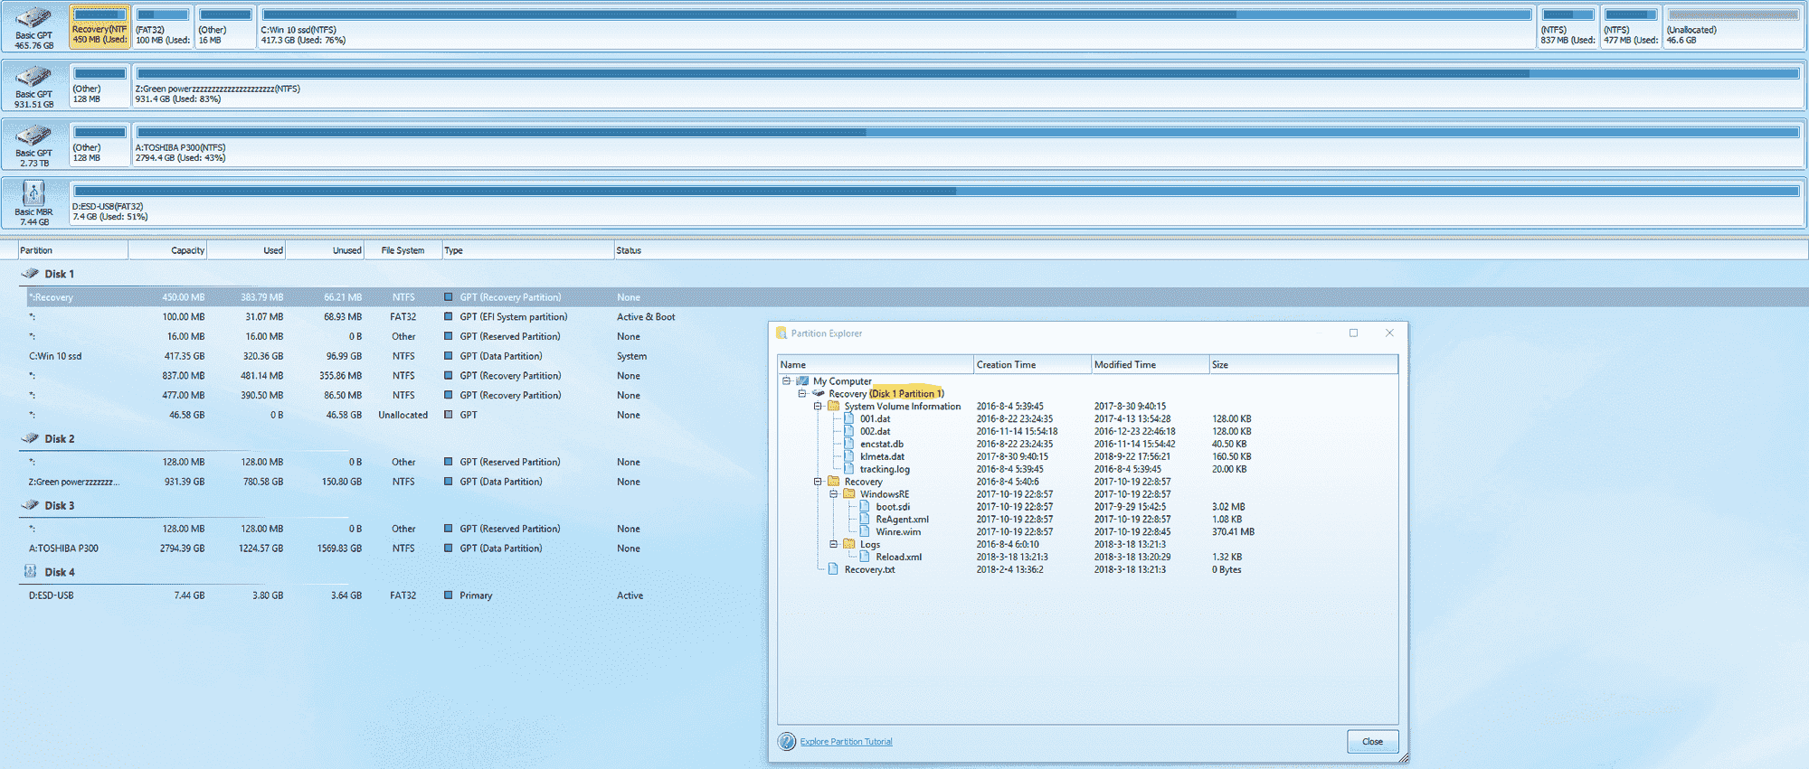Screen dimensions: 1809x769
Task: Select the FAT32 100 MB block in the disk map
Action: pyautogui.click(x=163, y=26)
